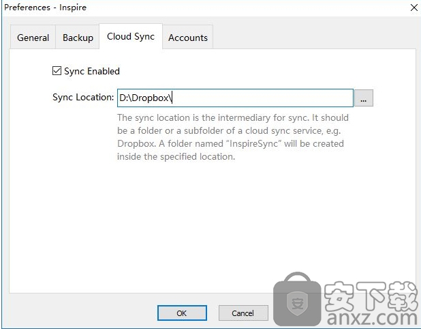The width and height of the screenshot is (421, 329).
Task: Place cursor in empty part of Sync Location field
Action: (x=262, y=98)
